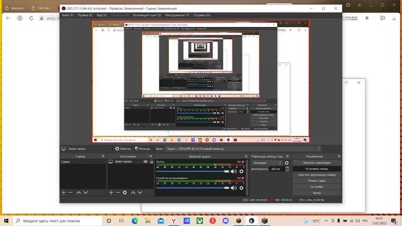This screenshot has width=402, height=226.
Task: Open Mic/Aux audio settings gear
Action: [x=241, y=171]
